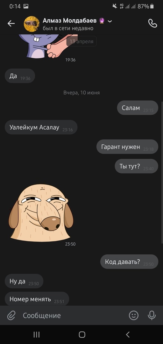
Task: Select the dog face sticker
Action: pos(41,213)
